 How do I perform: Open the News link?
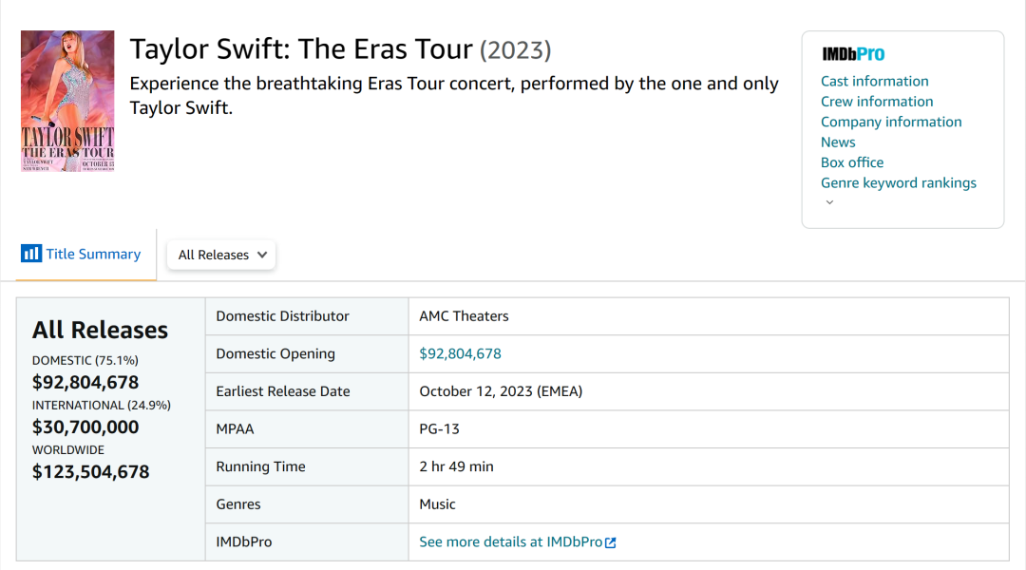point(838,142)
